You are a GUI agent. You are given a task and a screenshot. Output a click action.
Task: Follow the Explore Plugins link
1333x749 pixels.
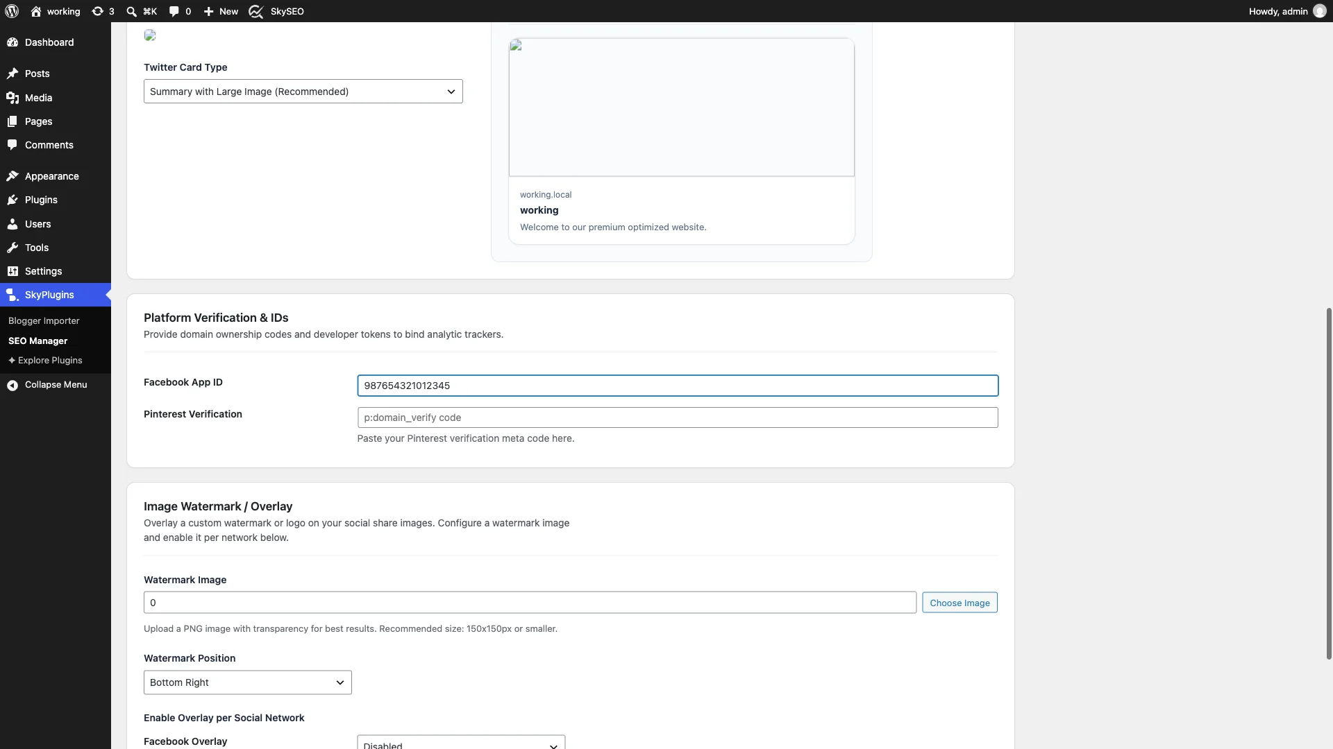(x=45, y=360)
